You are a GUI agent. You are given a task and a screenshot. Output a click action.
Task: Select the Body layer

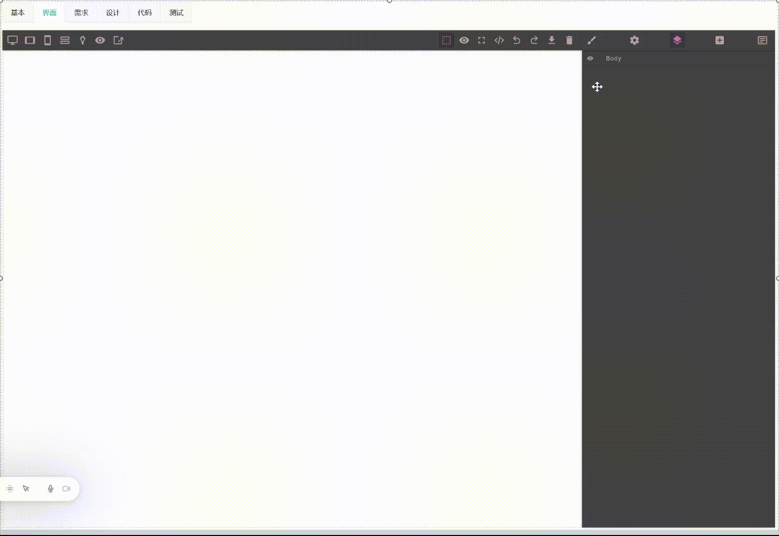coord(613,59)
